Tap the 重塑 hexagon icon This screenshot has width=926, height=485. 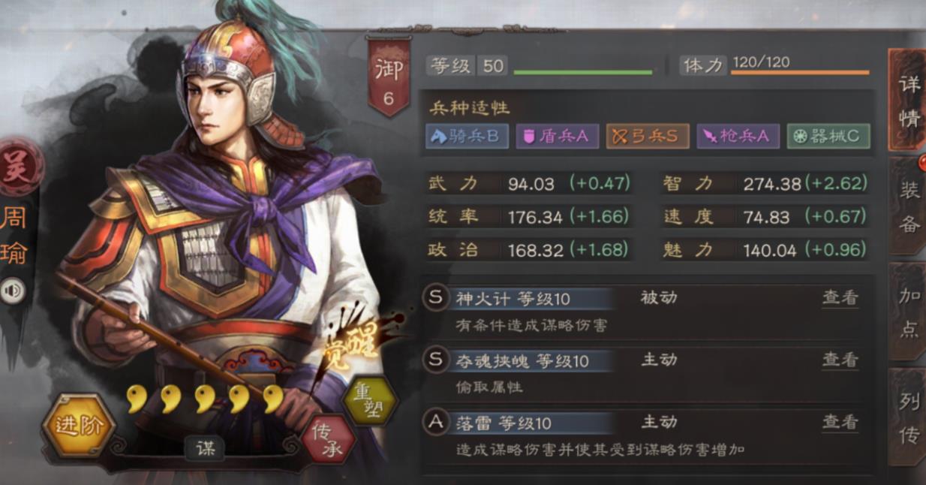(370, 400)
